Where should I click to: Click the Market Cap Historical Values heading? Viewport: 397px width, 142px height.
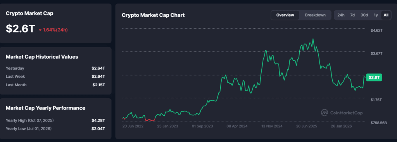point(42,57)
